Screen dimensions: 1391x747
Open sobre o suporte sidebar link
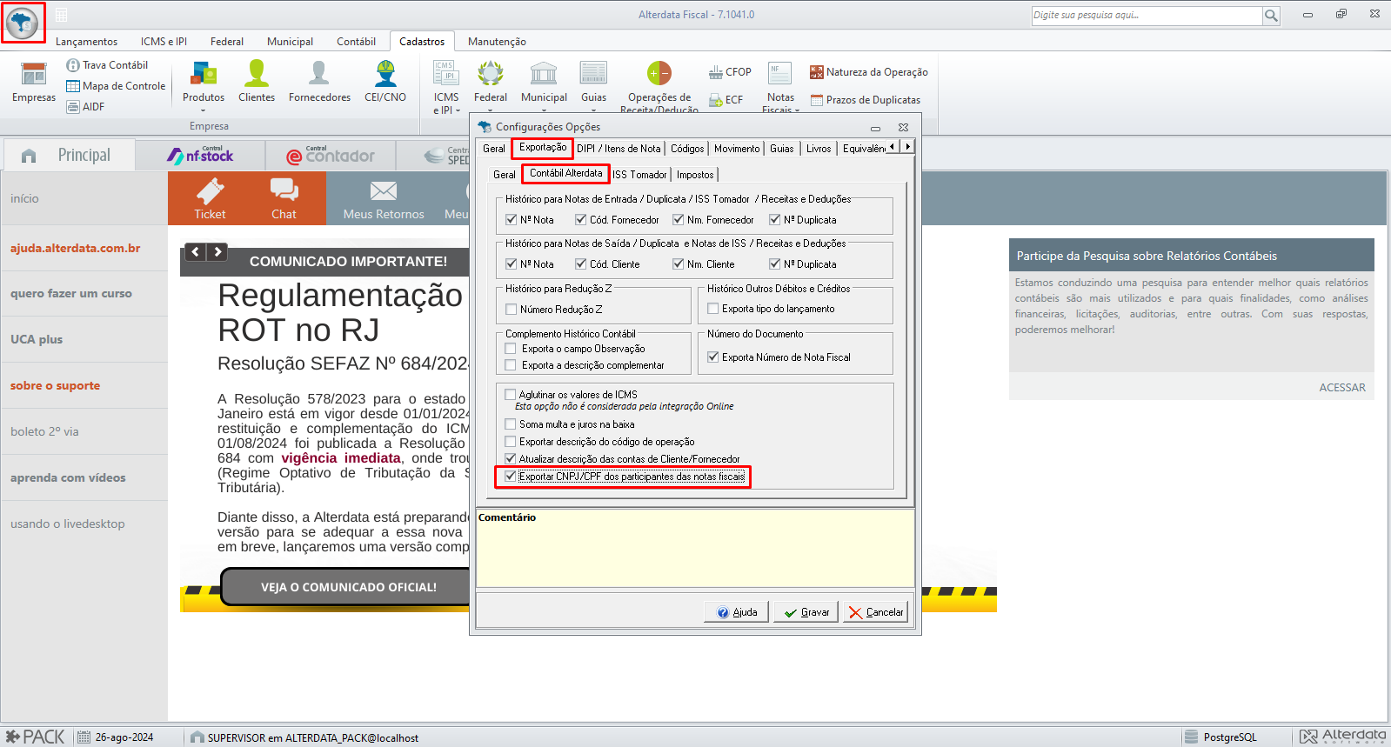coord(55,386)
